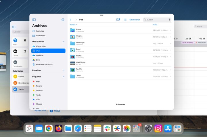The image size is (207, 137).
Task: Filter by the Morado tag
Action: tap(48, 104)
